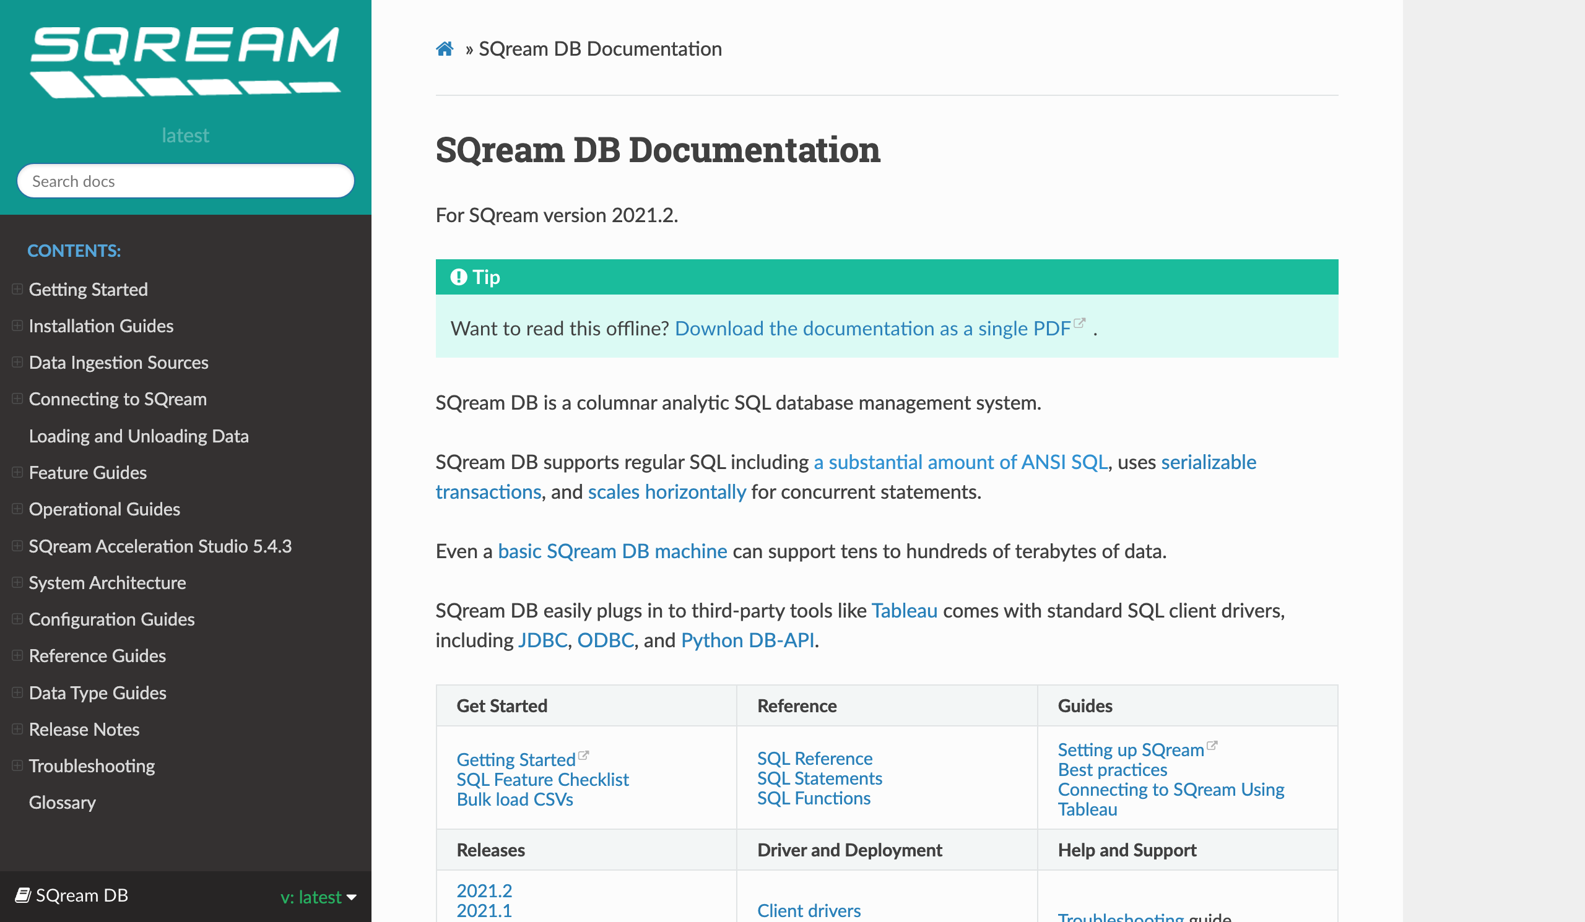Open Reference Guides sidebar entry
Screen dimensions: 1585x922
tap(97, 655)
